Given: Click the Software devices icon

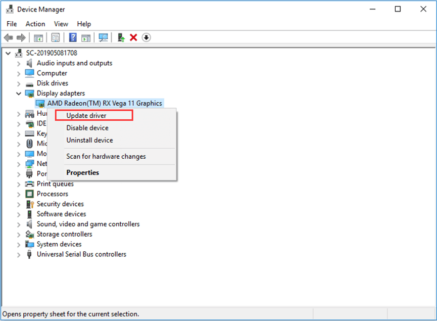Looking at the screenshot, I should point(29,214).
